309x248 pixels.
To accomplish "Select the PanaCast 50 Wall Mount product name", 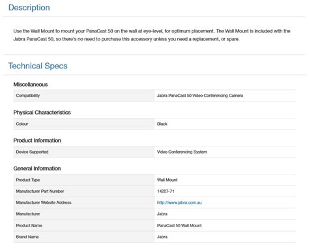I will (x=179, y=225).
